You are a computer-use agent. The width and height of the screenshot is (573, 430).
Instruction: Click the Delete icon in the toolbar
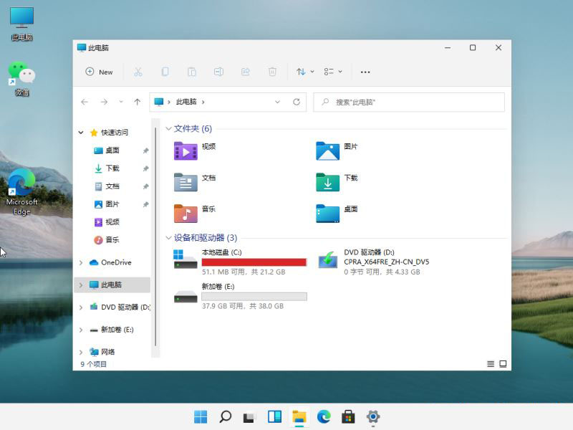click(273, 72)
